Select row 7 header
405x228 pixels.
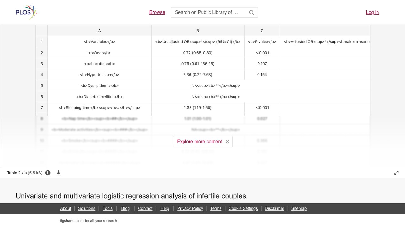click(42, 108)
